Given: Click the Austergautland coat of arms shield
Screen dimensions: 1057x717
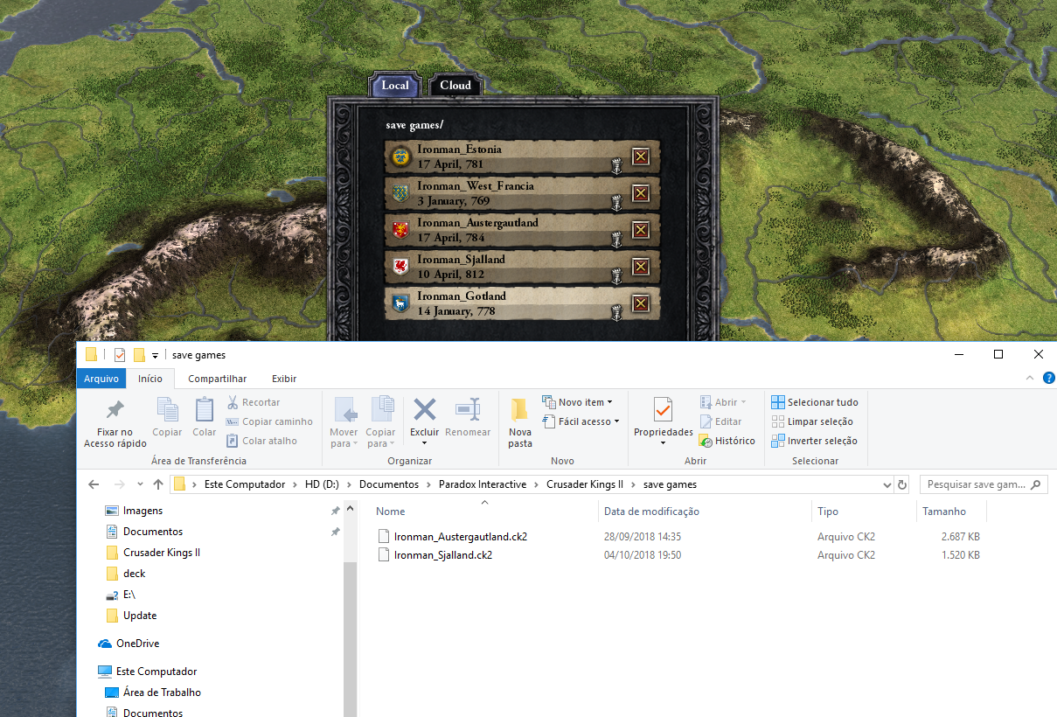Looking at the screenshot, I should [x=401, y=230].
